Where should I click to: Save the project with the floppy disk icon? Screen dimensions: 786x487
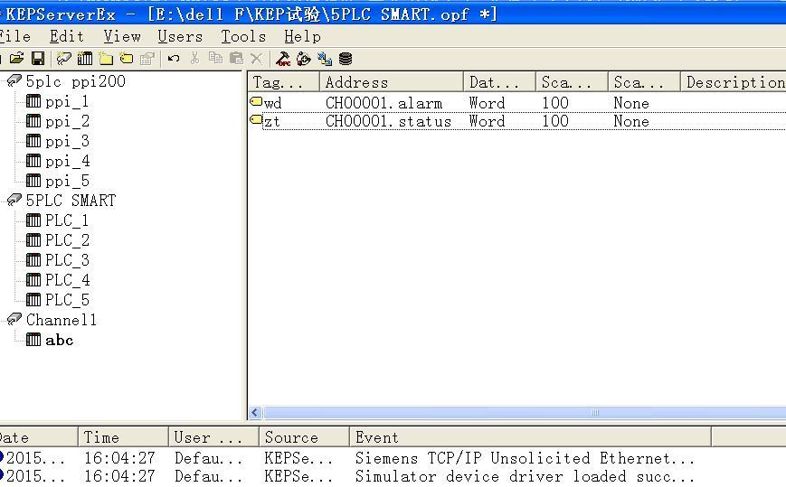coord(38,59)
